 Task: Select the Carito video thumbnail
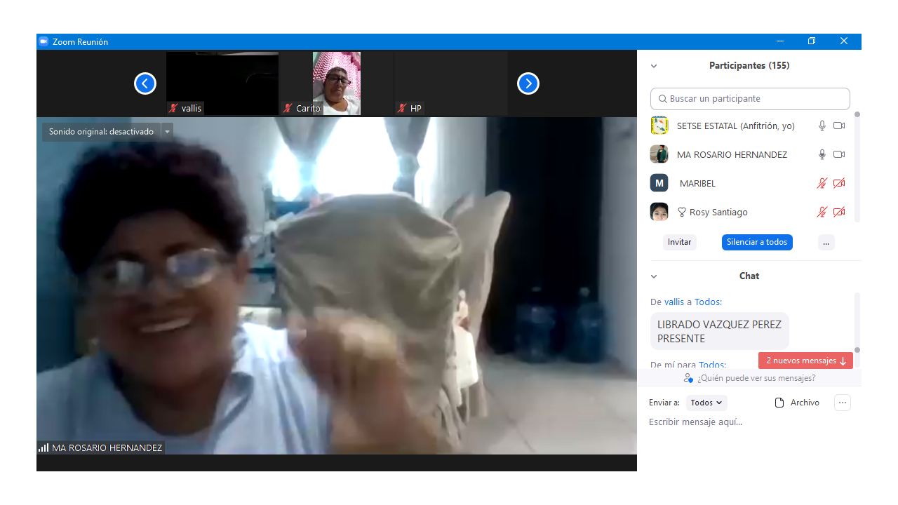coord(337,83)
